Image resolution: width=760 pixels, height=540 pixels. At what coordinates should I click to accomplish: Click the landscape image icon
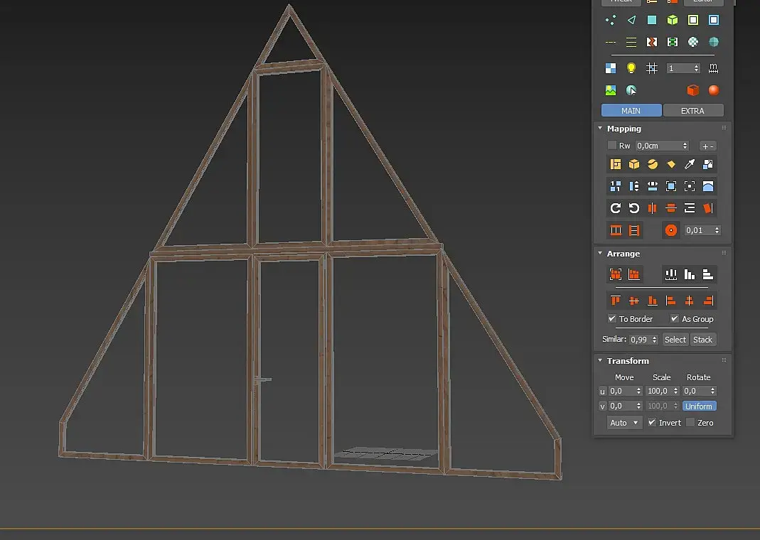pyautogui.click(x=611, y=90)
